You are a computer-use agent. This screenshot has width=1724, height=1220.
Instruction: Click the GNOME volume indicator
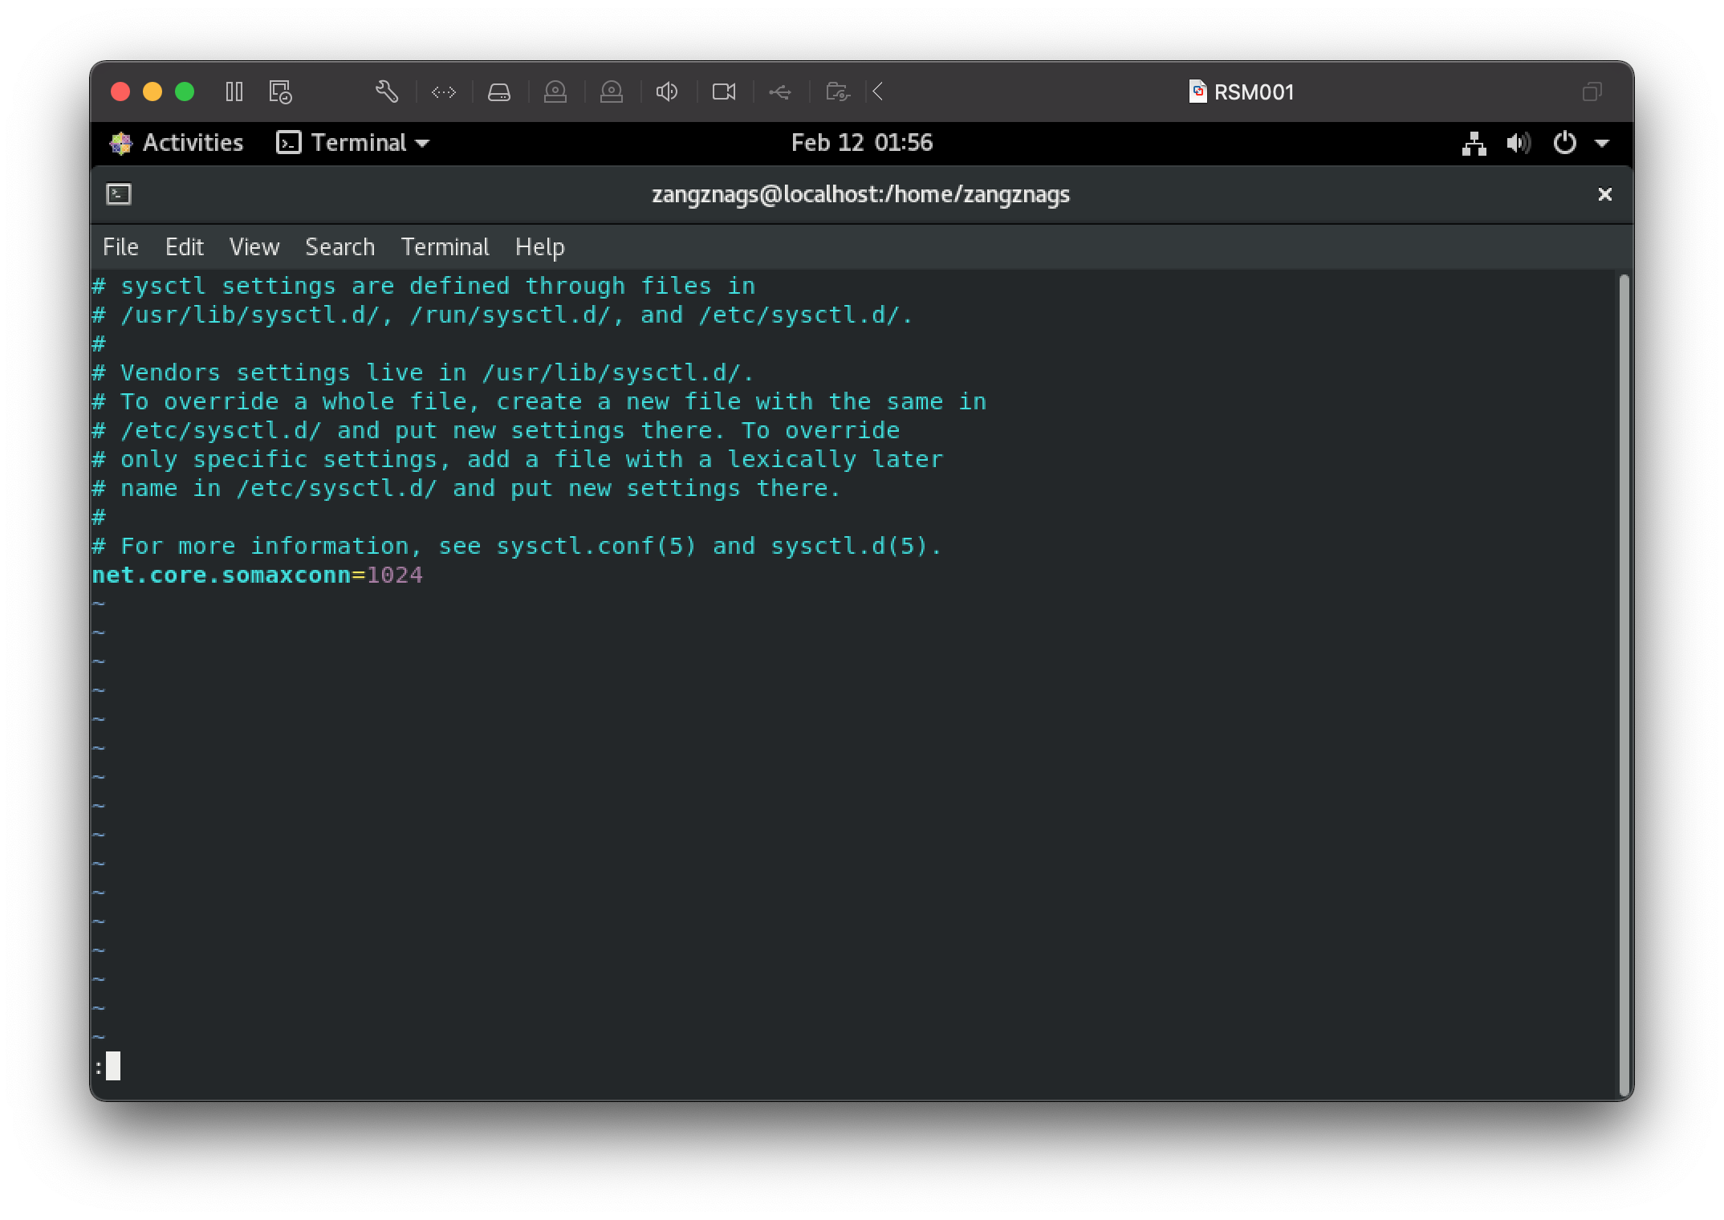tap(1519, 144)
